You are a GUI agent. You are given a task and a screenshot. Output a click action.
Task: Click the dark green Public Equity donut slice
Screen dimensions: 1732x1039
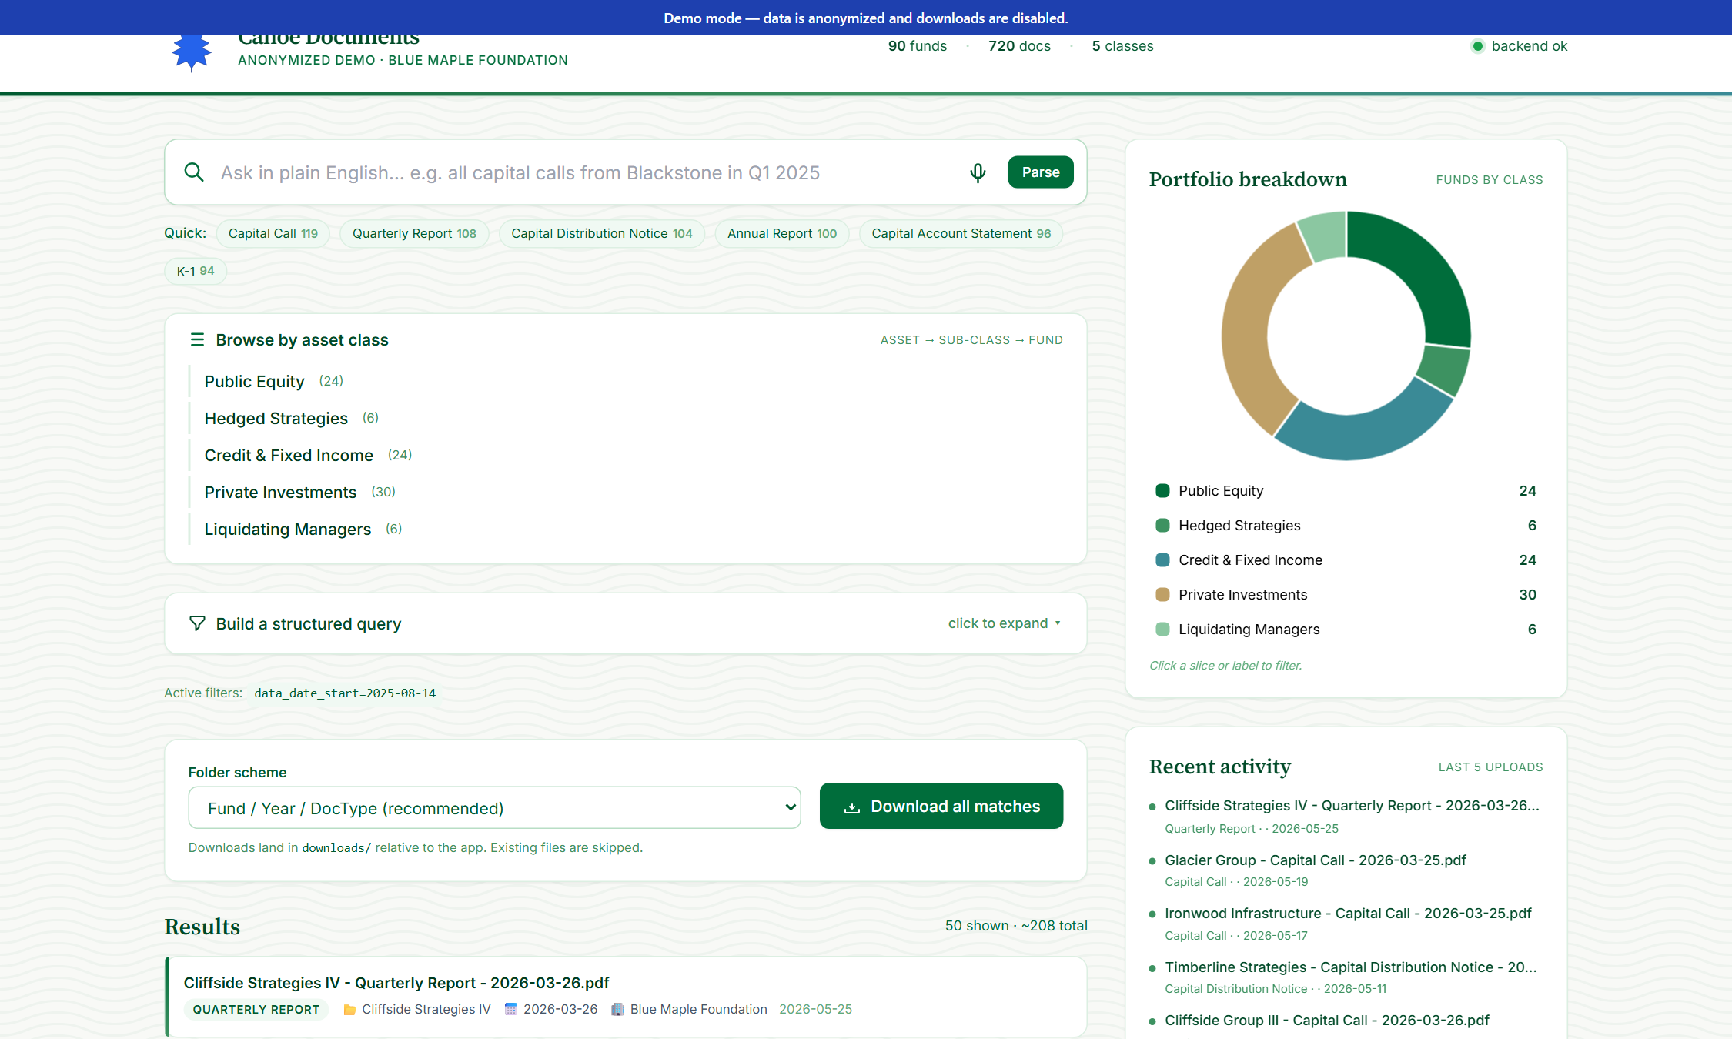click(1423, 268)
